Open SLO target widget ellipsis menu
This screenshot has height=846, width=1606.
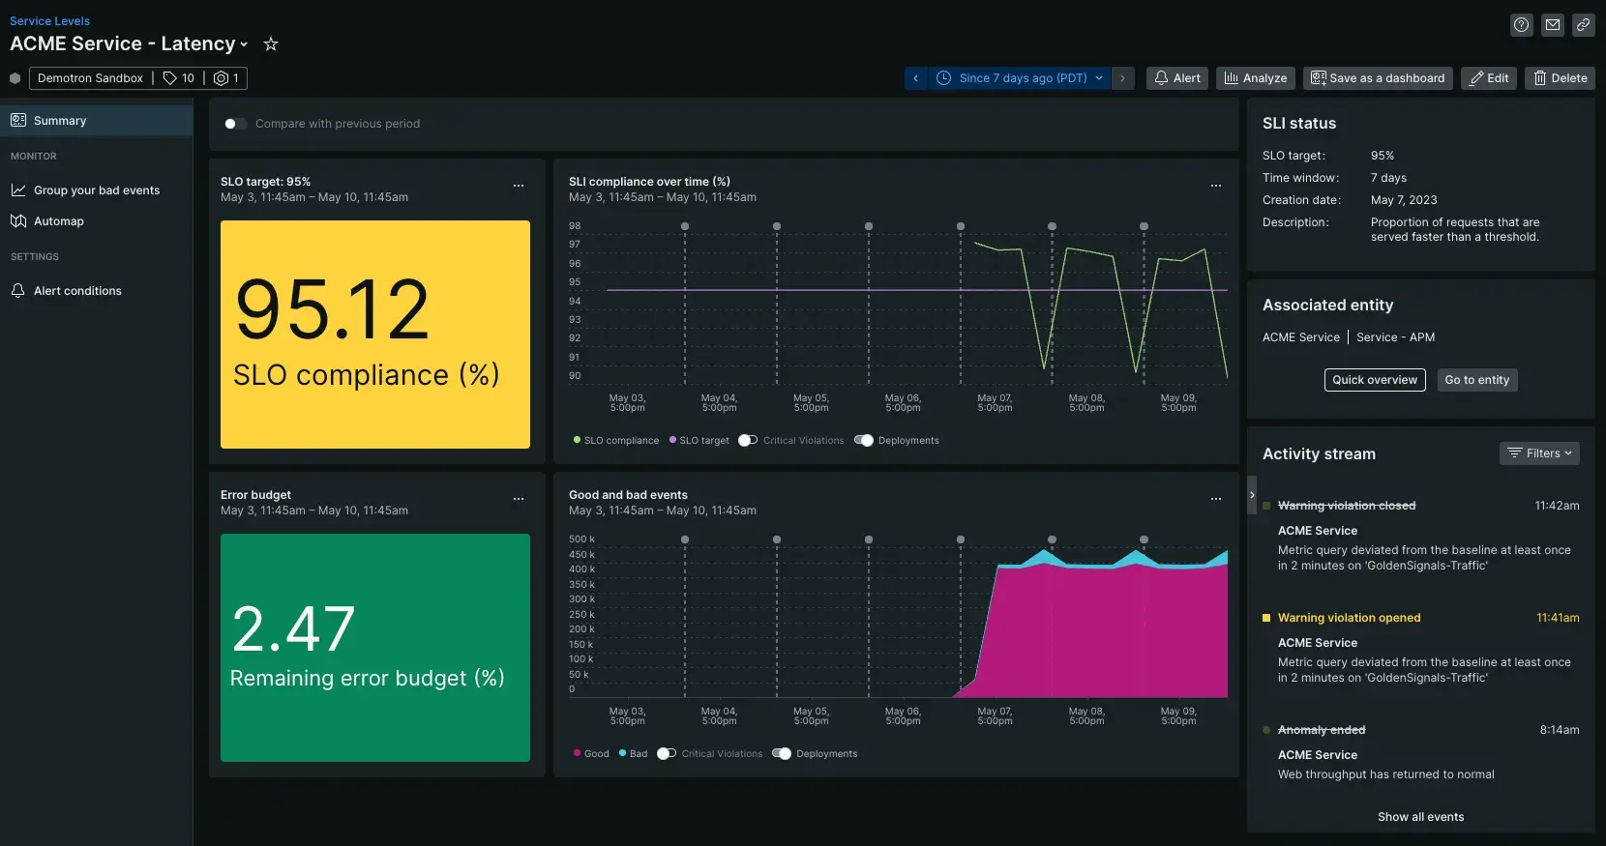point(519,186)
